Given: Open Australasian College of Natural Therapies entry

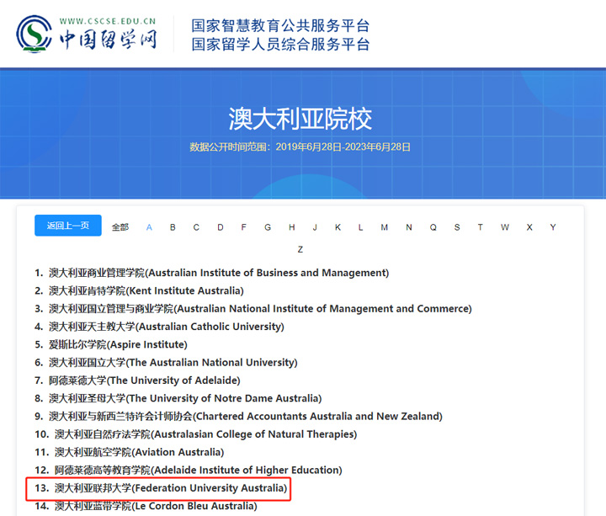Looking at the screenshot, I should coord(196,434).
